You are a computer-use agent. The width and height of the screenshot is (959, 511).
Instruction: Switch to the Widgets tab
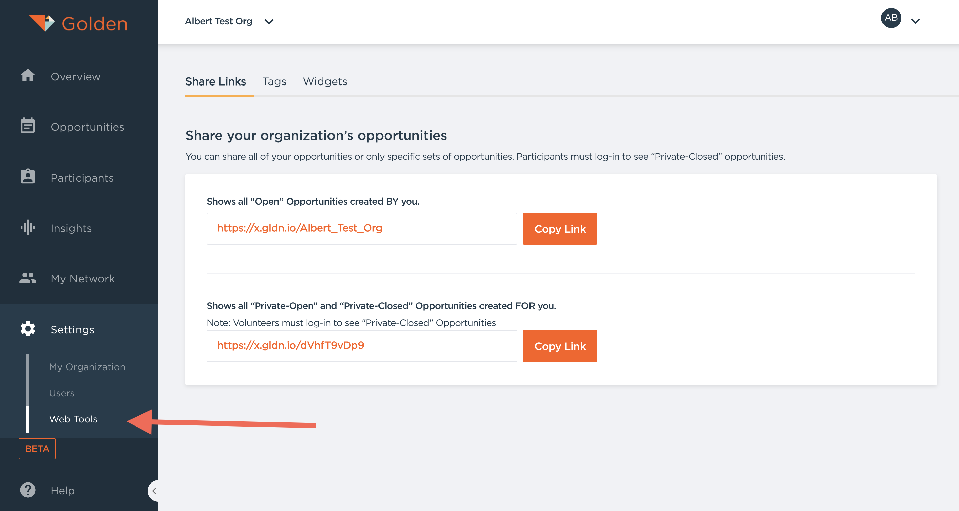point(324,81)
